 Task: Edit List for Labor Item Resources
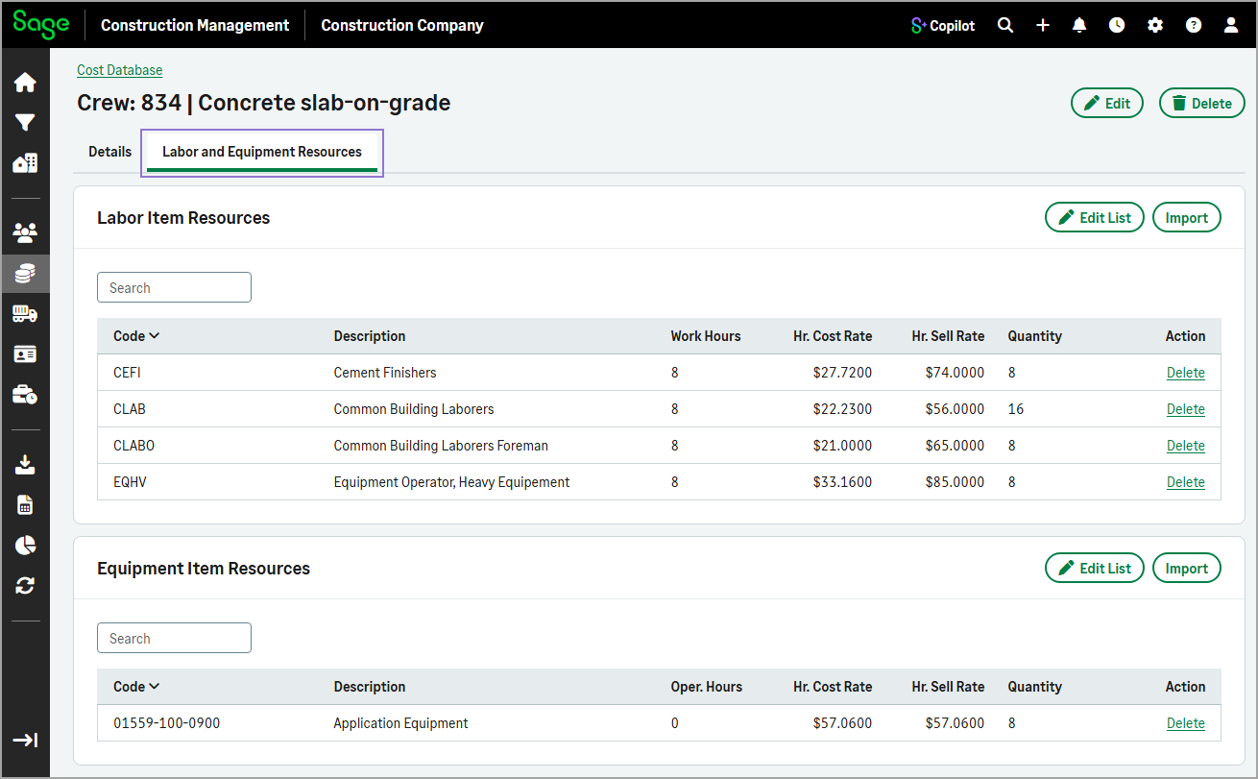pos(1095,218)
